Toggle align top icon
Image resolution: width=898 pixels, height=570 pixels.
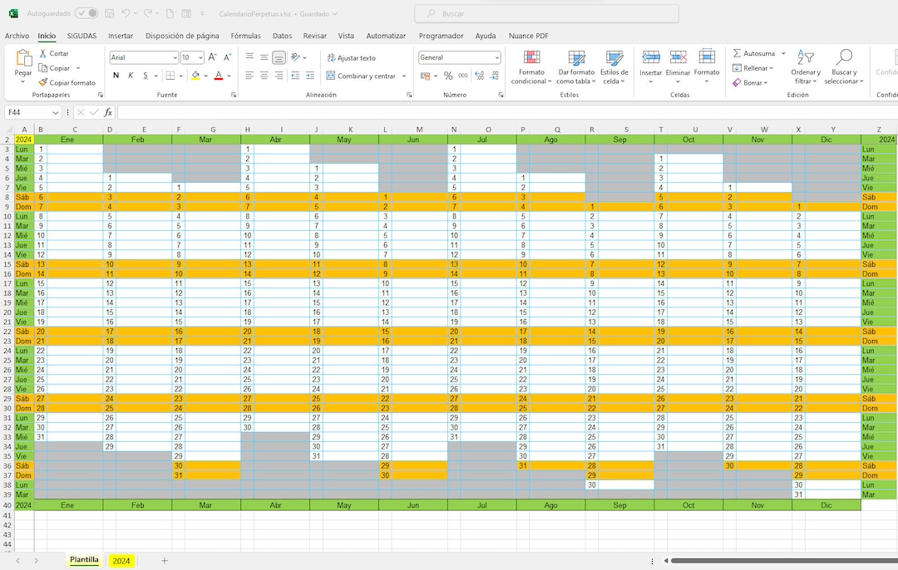point(249,57)
